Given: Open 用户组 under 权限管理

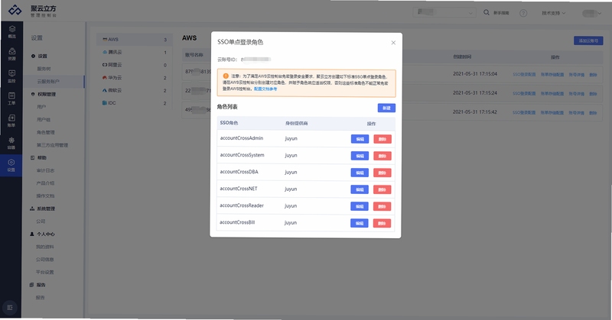Looking at the screenshot, I should [44, 120].
